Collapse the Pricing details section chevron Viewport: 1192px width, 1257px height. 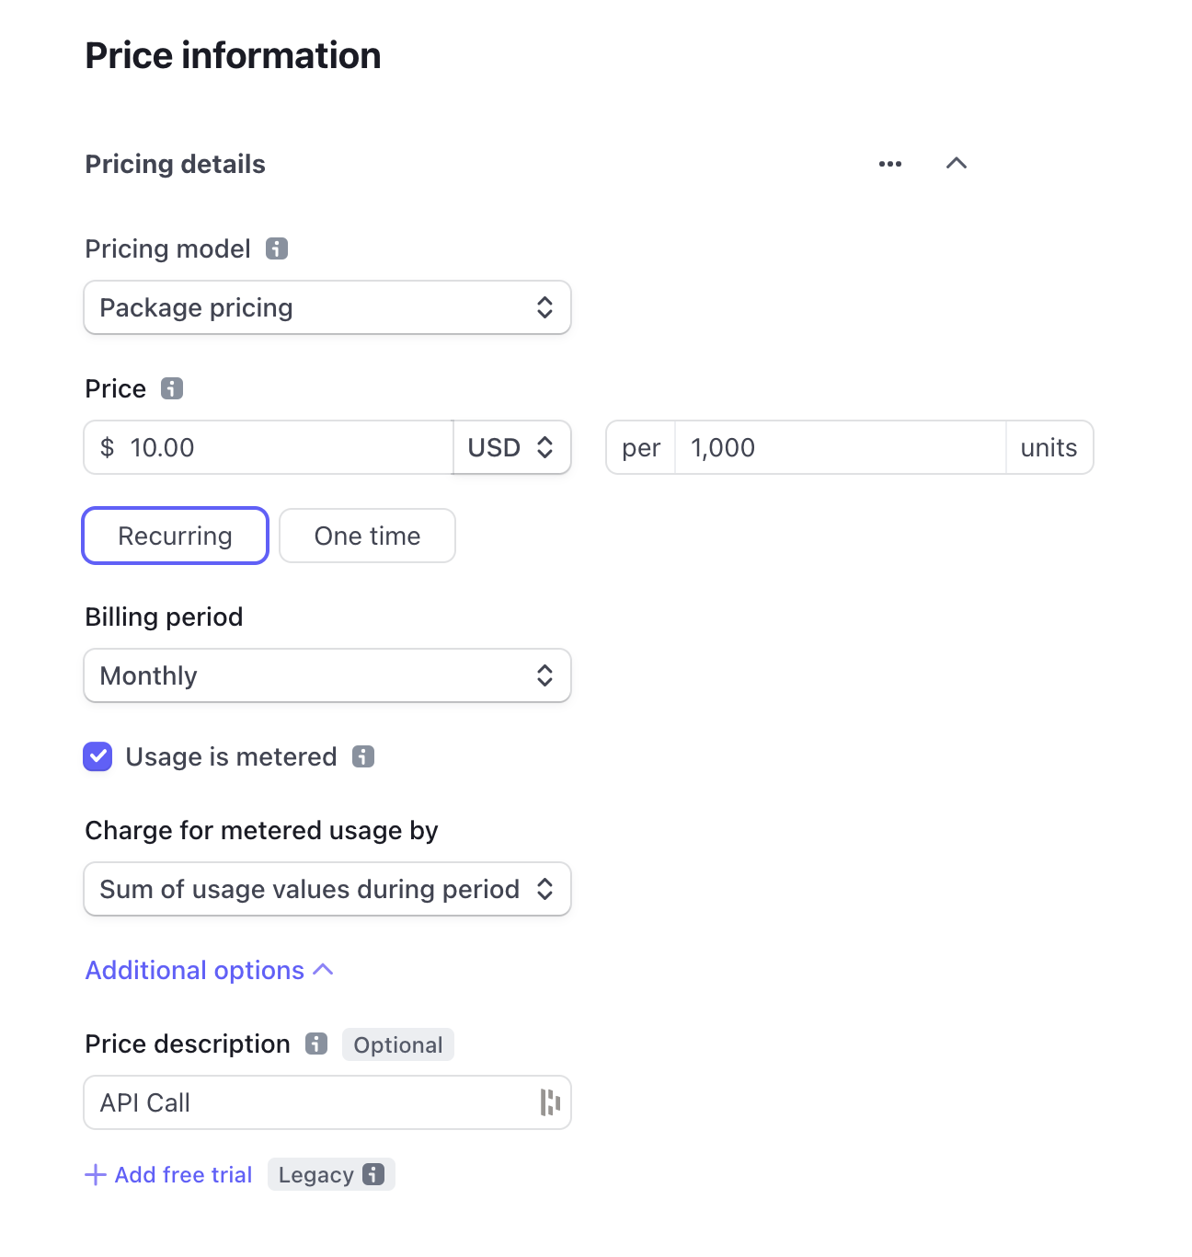(x=957, y=164)
